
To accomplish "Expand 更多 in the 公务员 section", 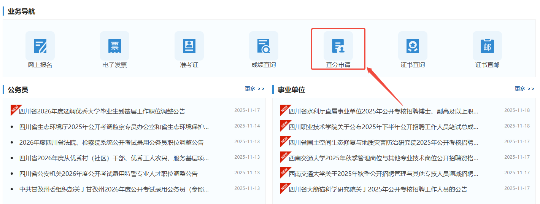I will click(x=254, y=89).
